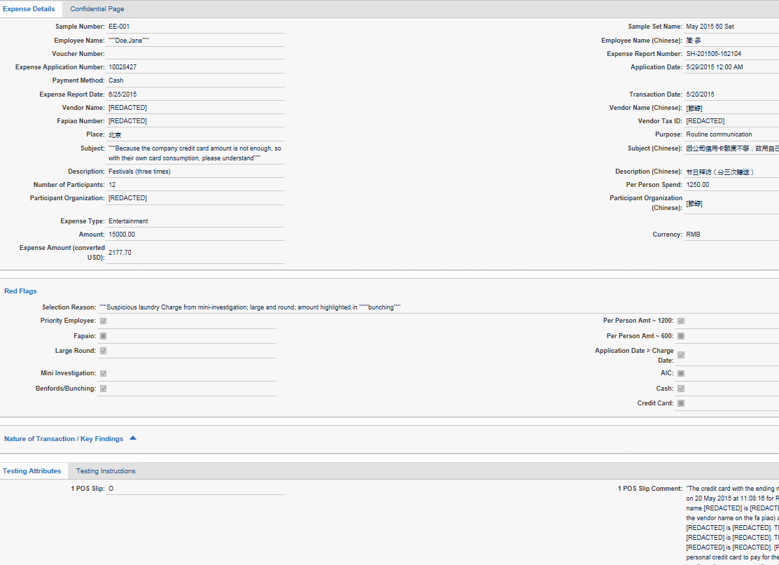Open the Testing Instructions tab
This screenshot has width=779, height=565.
106,471
